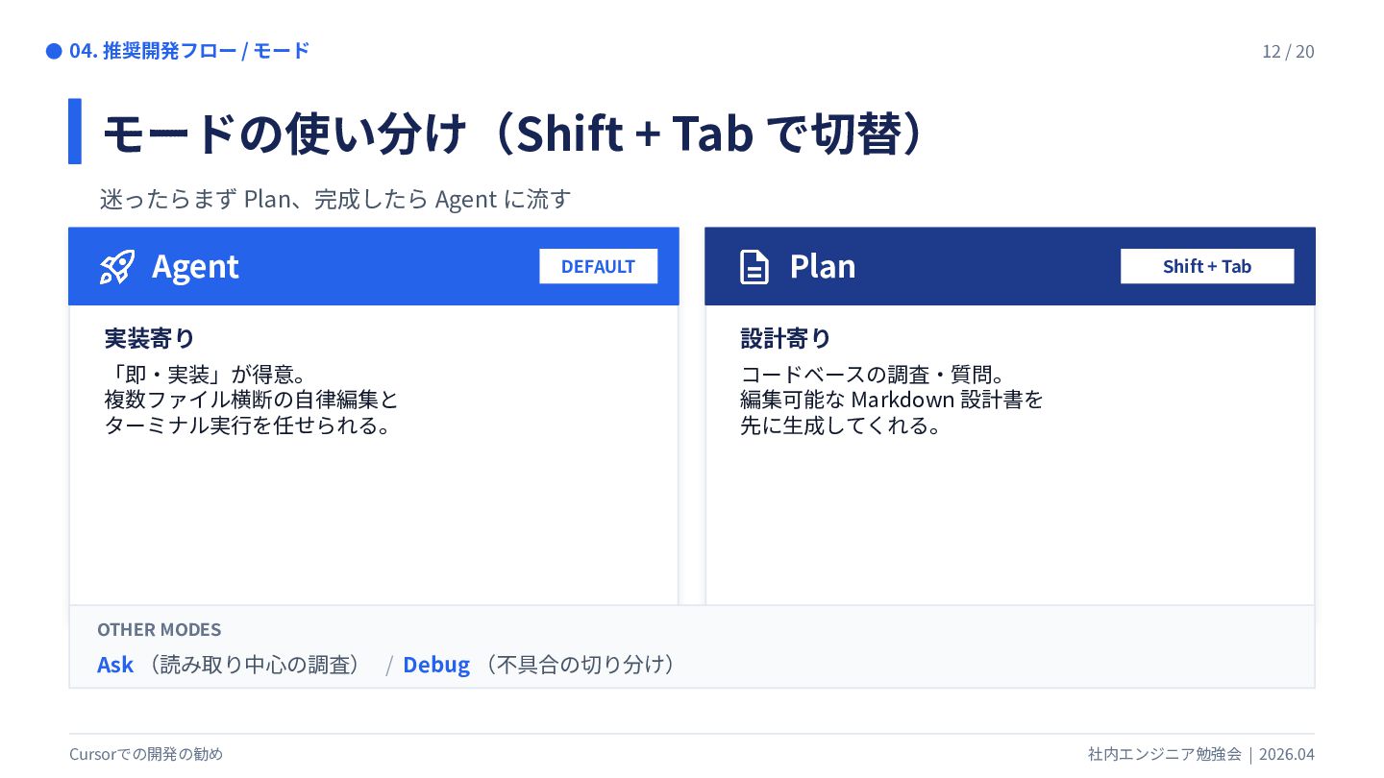The height and width of the screenshot is (778, 1384).
Task: Click the section label 04. 推奨開発フロー / モード
Action: point(189,51)
